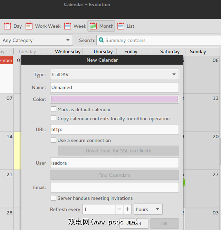Image resolution: width=221 pixels, height=230 pixels.
Task: Open the Work Week view icon
Action: tap(29, 26)
